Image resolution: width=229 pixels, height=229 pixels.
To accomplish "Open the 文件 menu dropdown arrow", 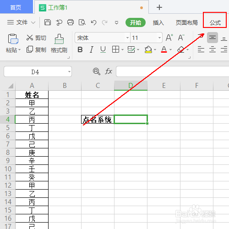I will 33,22.
